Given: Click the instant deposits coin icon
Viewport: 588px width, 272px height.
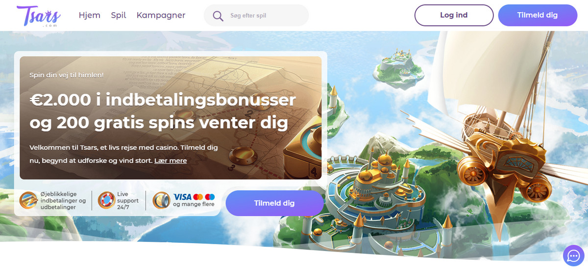Looking at the screenshot, I should (x=28, y=200).
